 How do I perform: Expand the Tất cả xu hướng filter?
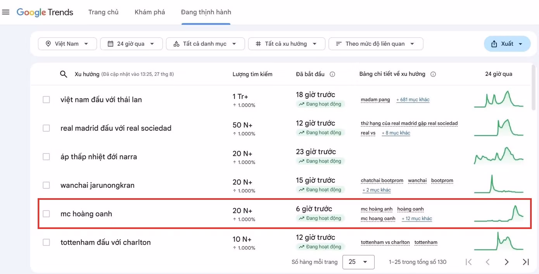pos(287,44)
